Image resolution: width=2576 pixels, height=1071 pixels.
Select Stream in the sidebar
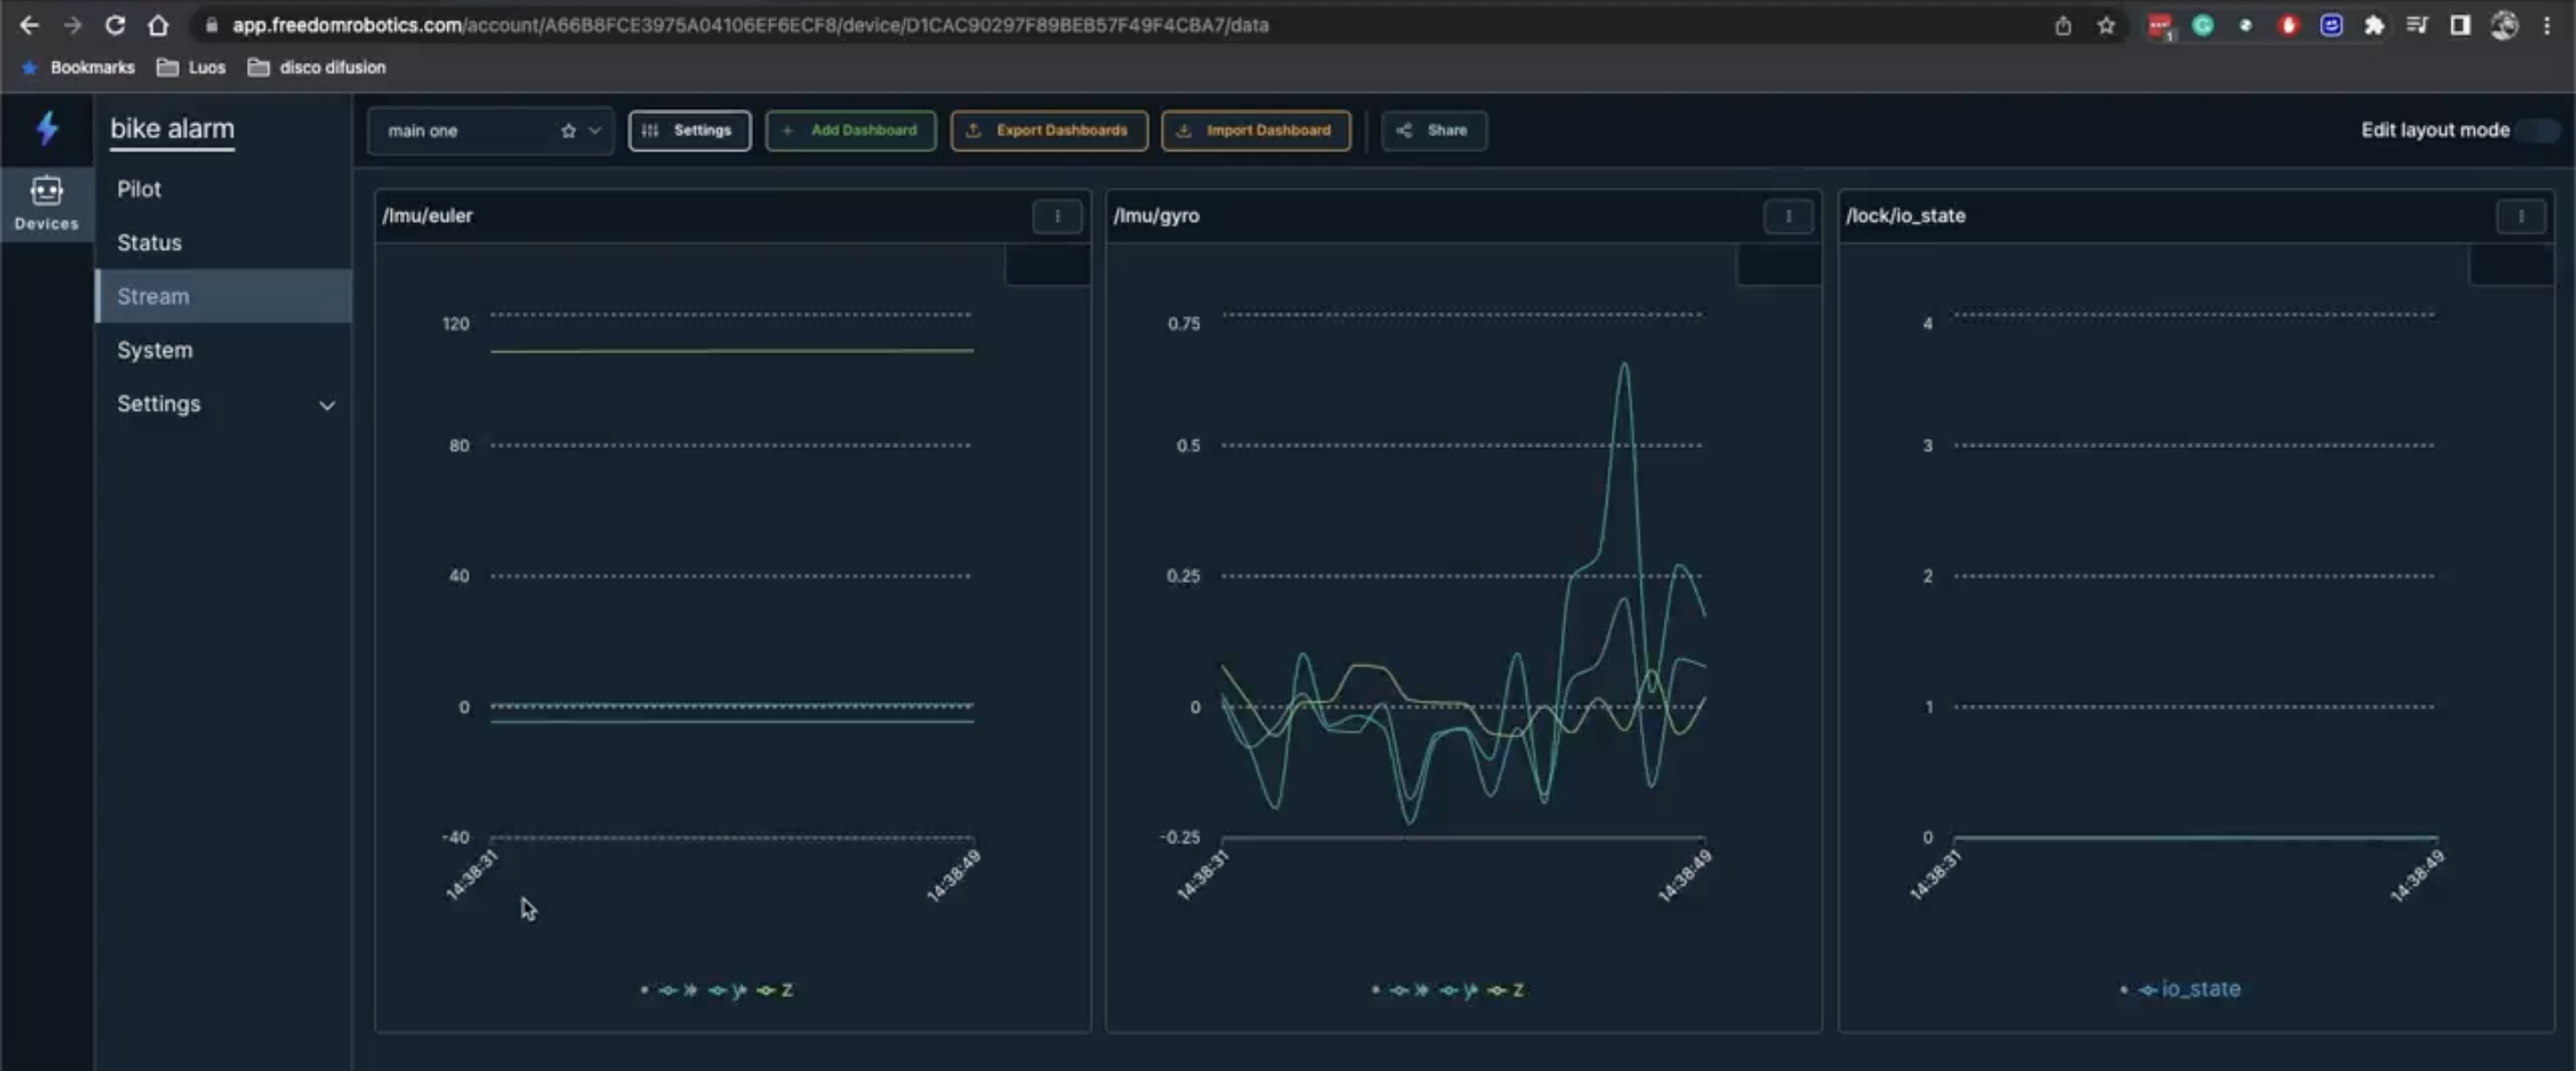click(x=153, y=296)
